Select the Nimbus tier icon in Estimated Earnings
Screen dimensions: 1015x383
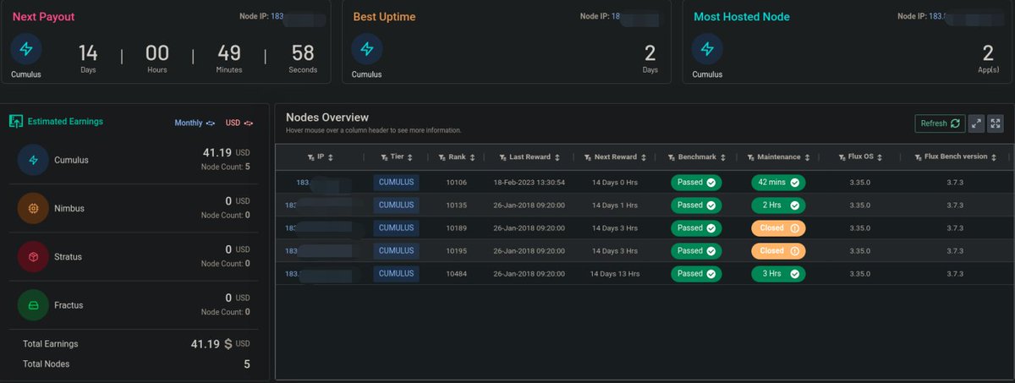[x=33, y=208]
